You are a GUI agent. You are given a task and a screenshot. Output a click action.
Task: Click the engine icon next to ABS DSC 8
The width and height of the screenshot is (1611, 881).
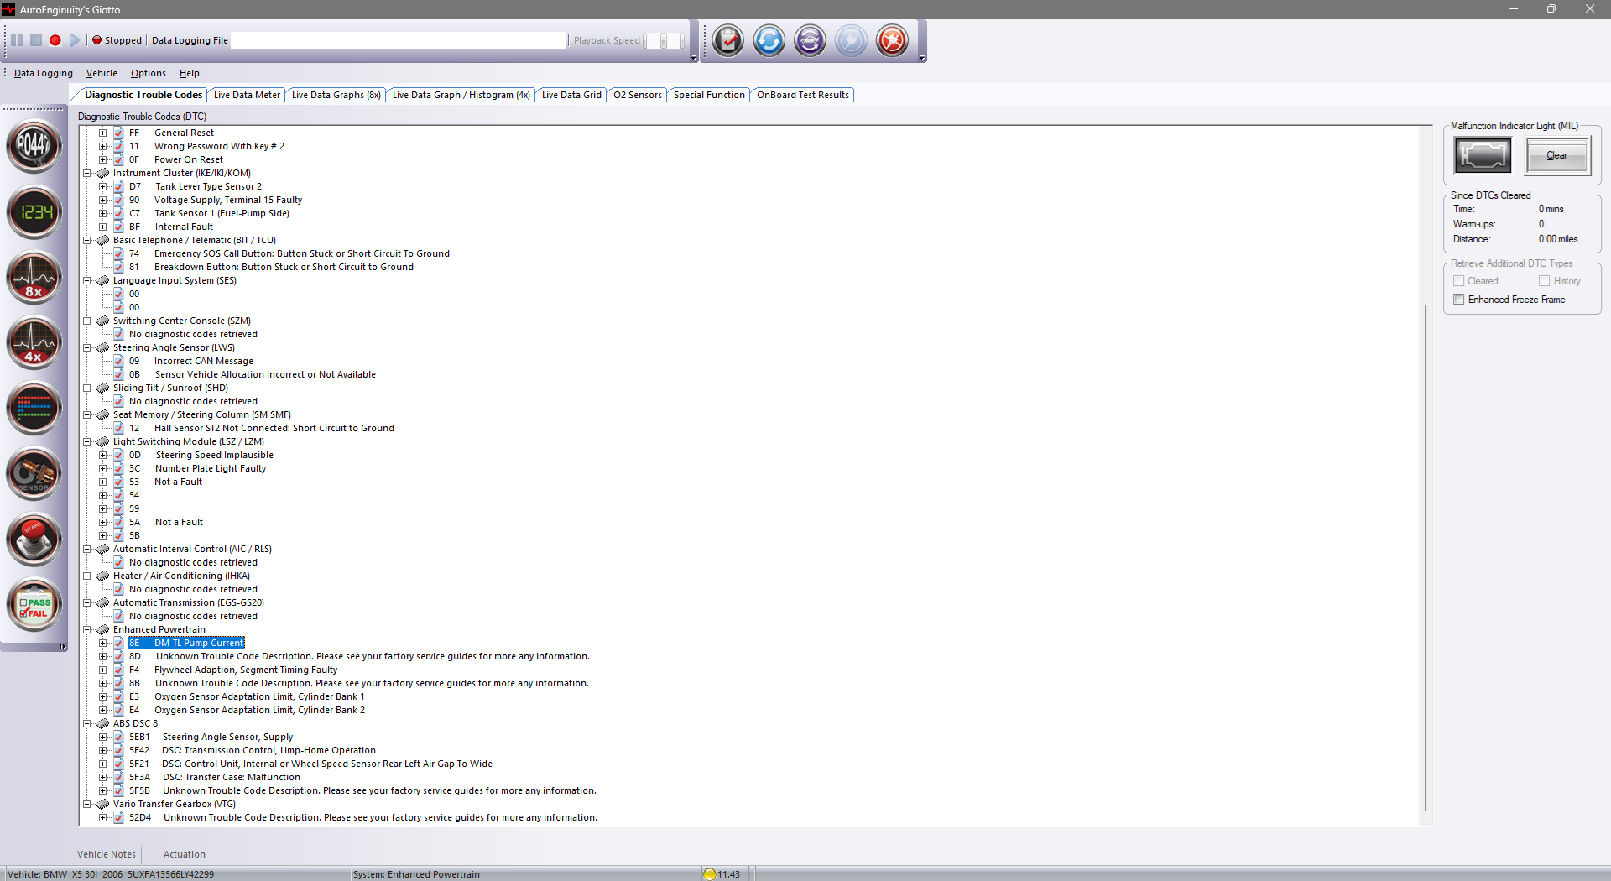102,723
